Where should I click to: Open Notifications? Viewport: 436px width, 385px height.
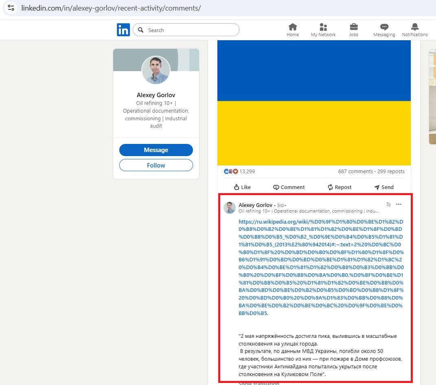(x=414, y=29)
